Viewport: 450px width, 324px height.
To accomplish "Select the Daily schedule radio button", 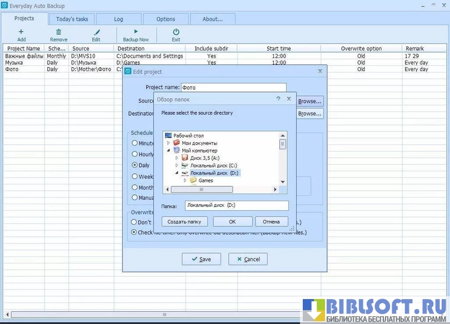I will 134,165.
